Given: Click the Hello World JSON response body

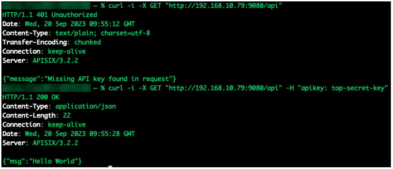Looking at the screenshot, I should [42, 161].
